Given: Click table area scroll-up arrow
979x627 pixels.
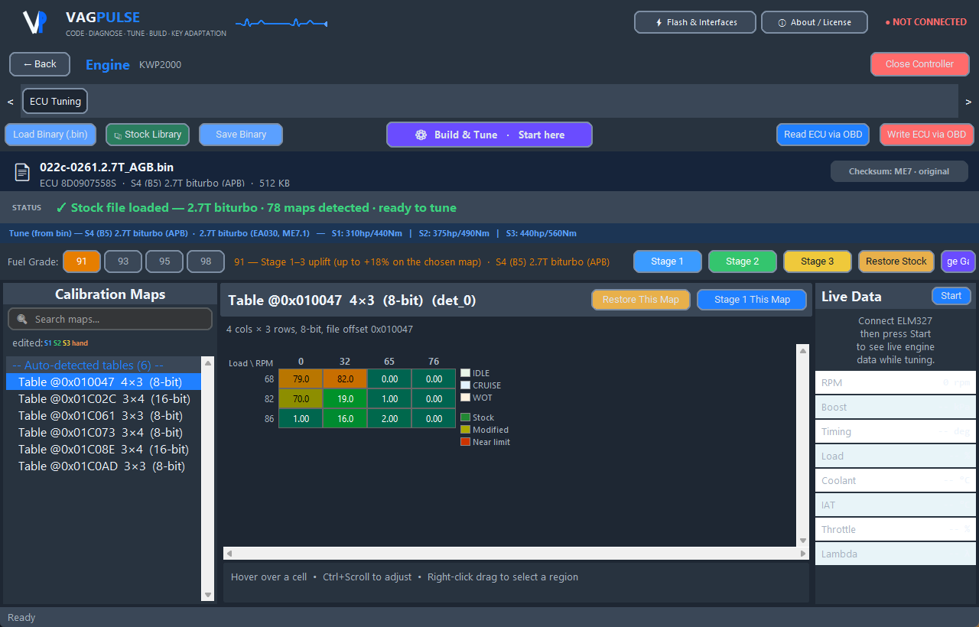Looking at the screenshot, I should 803,350.
